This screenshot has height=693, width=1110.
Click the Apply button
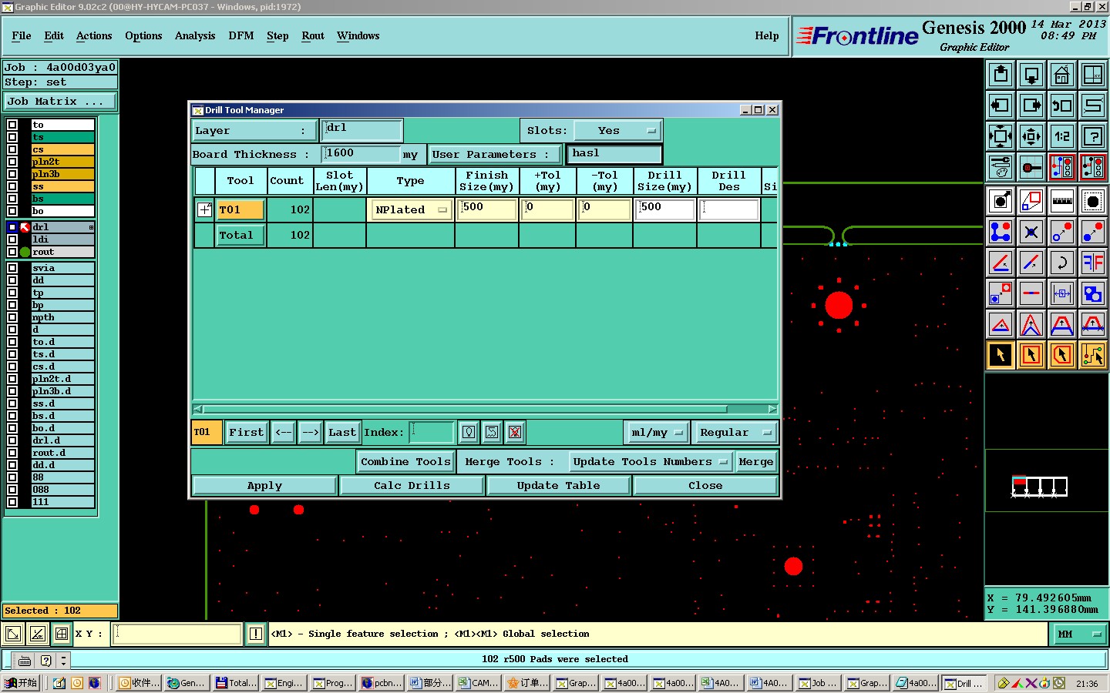tap(264, 485)
